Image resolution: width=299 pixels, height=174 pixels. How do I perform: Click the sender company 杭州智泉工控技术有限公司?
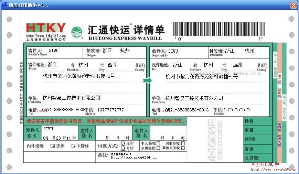pos(71,98)
